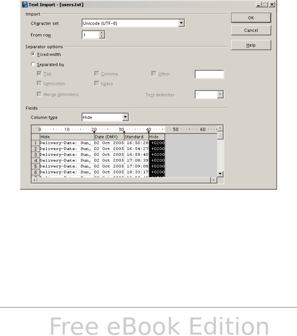Click the preview scroll left arrow
The height and width of the screenshot is (336, 297).
pyautogui.click(x=34, y=180)
